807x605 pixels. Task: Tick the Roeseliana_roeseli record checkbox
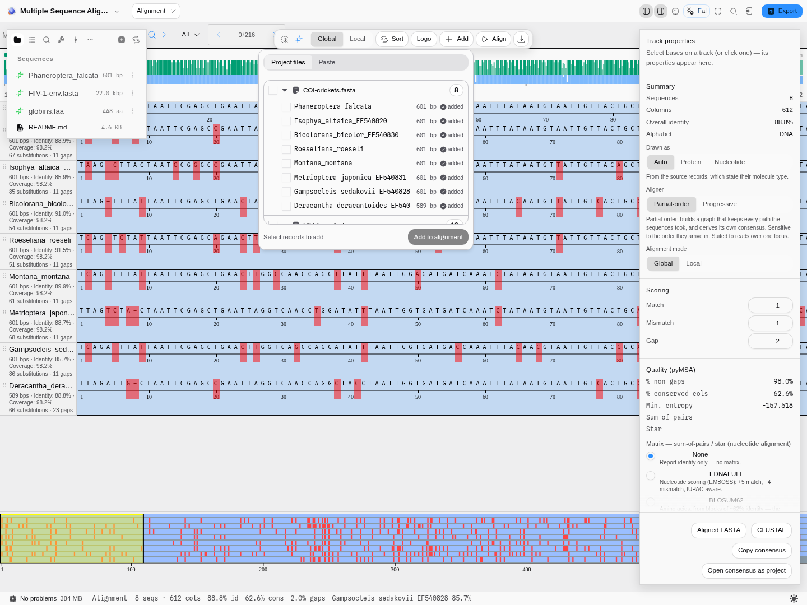click(x=286, y=149)
